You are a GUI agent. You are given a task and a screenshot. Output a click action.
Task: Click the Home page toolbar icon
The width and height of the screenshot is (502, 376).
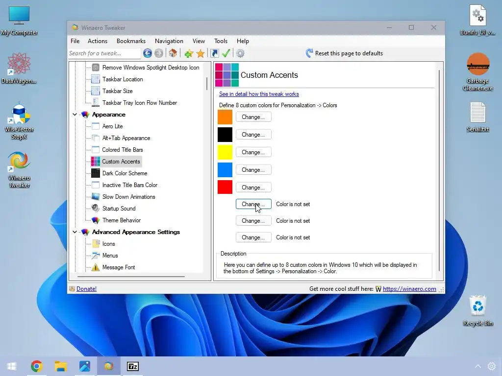pos(173,53)
